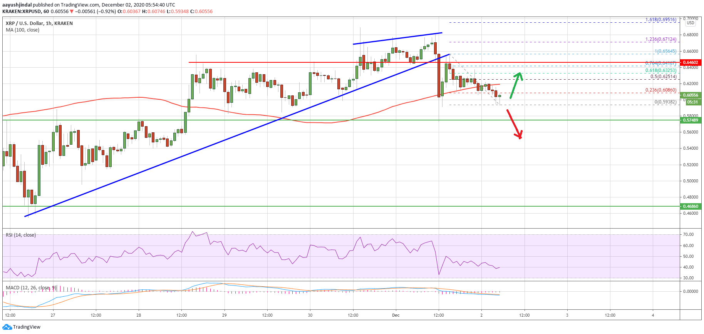The height and width of the screenshot is (334, 704).
Task: Click the 0.236(0.60860) Fibonacci label
Action: [x=661, y=90]
